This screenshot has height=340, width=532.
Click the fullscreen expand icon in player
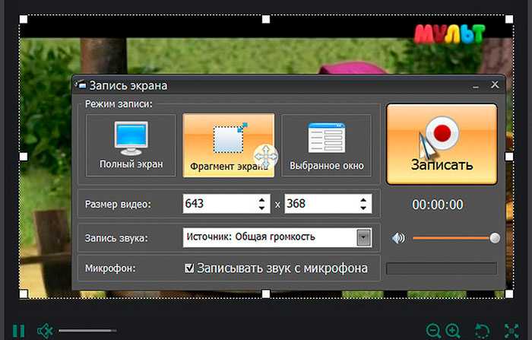(511, 331)
